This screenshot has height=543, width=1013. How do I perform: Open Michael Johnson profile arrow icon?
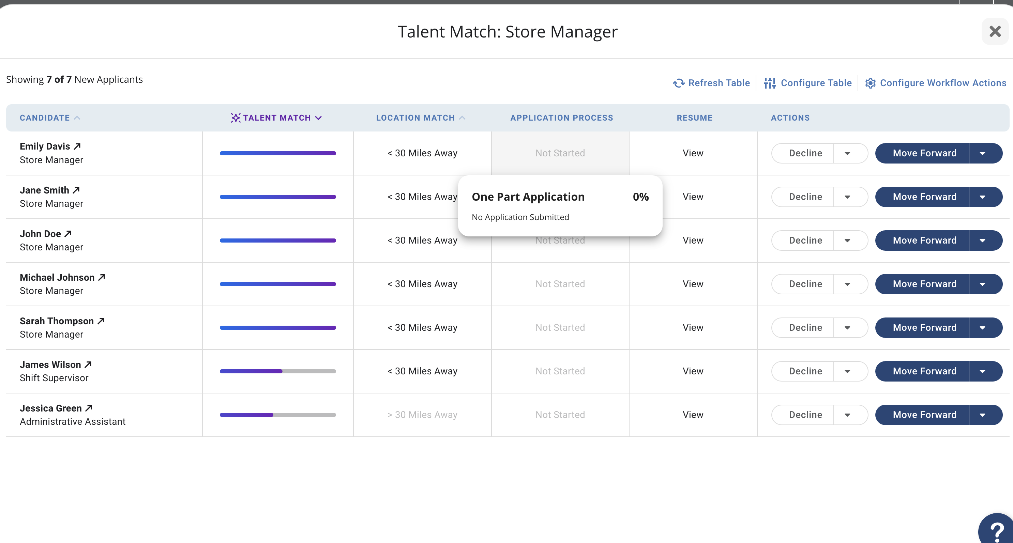(102, 277)
